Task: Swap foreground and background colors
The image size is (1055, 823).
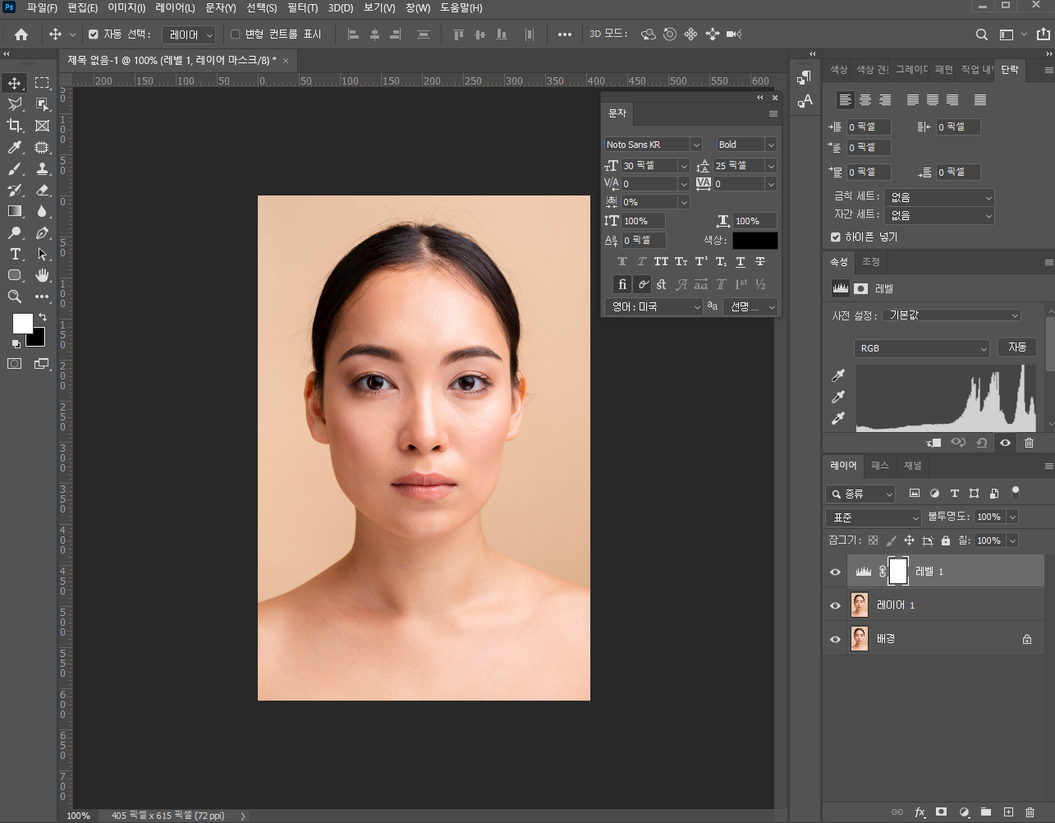Action: (x=43, y=317)
